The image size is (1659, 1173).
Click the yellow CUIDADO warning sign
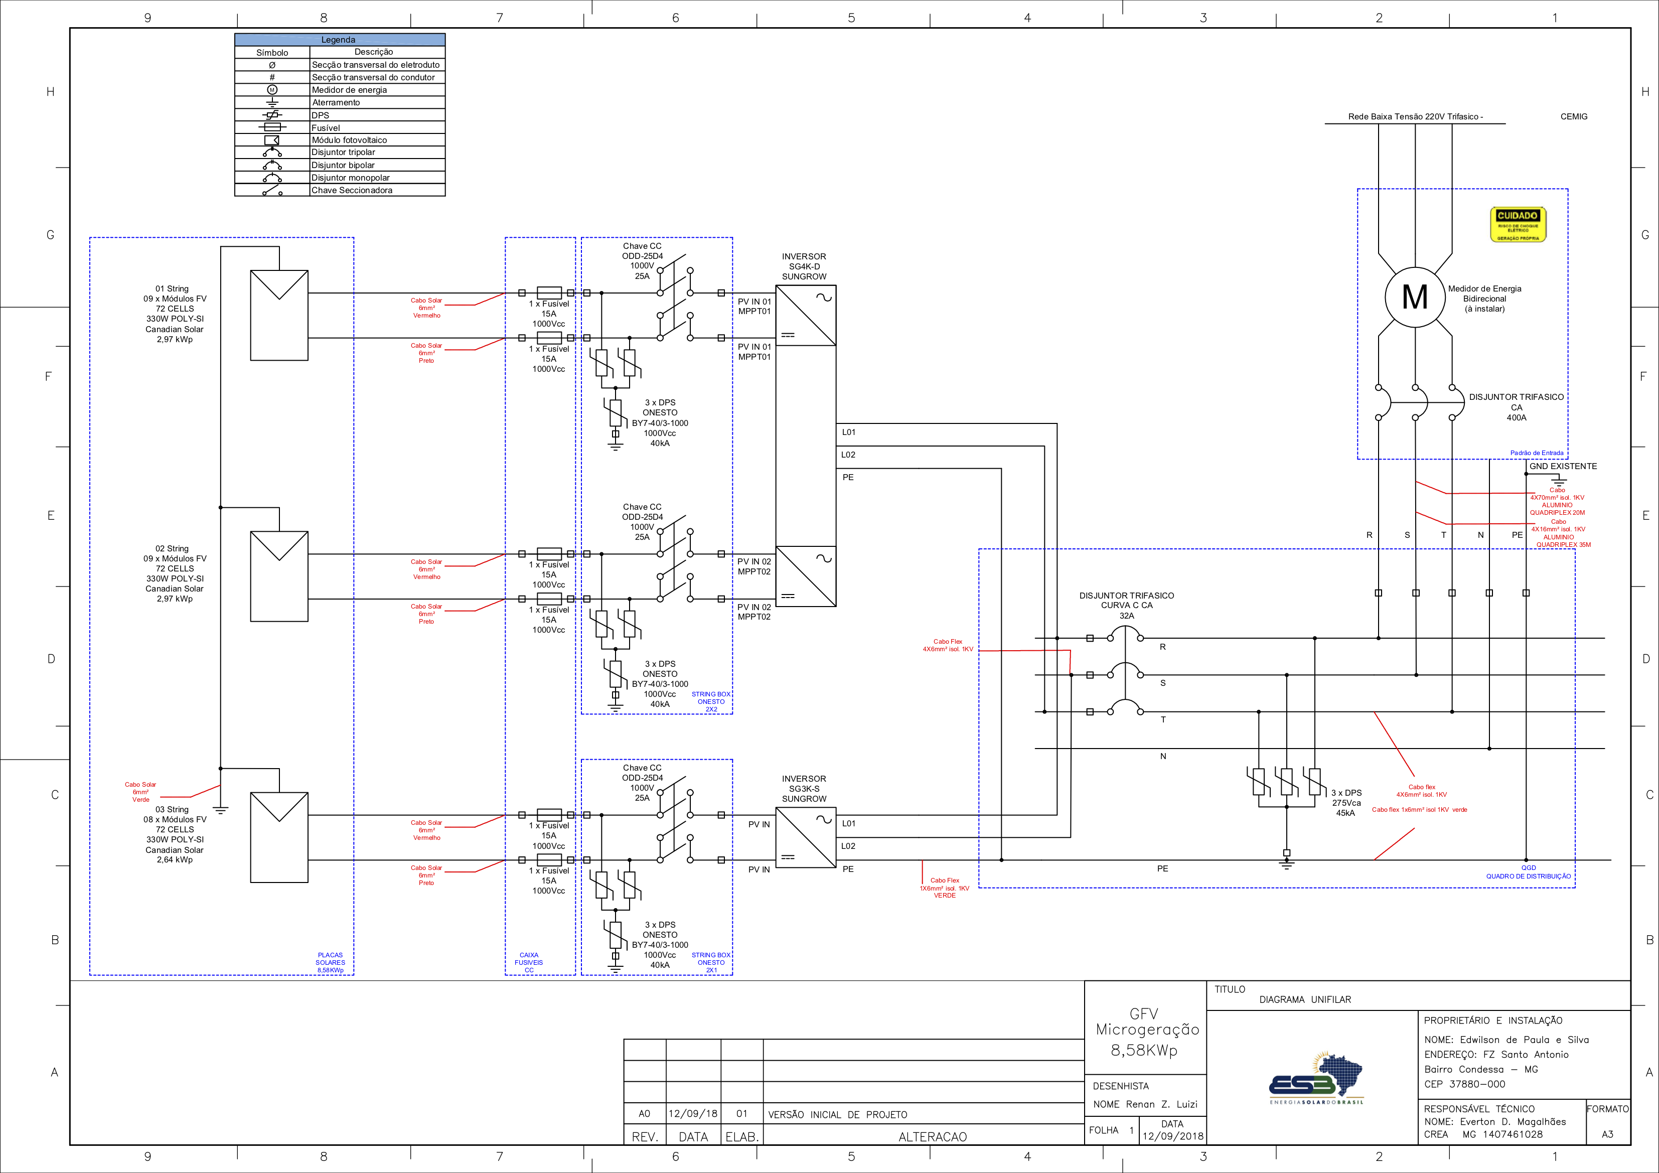(x=1518, y=225)
